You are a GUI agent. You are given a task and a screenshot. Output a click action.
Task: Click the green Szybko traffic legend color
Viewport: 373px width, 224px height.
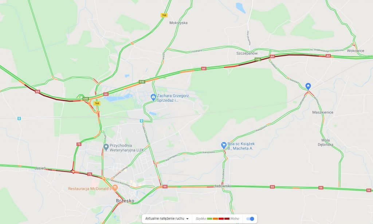(x=209, y=219)
